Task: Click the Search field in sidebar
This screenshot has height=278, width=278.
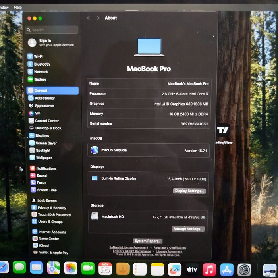Action: [52, 30]
